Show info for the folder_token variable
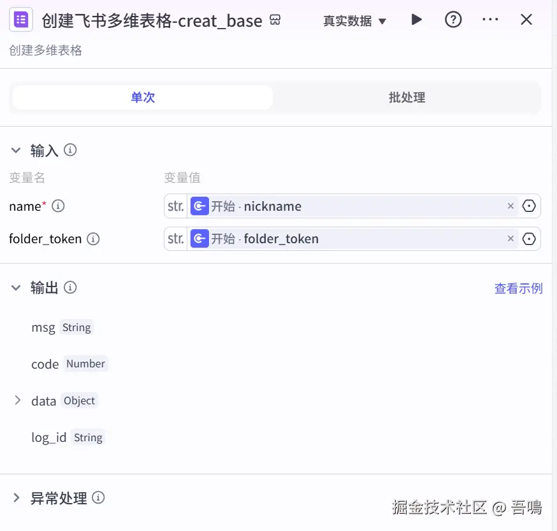Viewport: 557px width, 531px height. coord(93,239)
